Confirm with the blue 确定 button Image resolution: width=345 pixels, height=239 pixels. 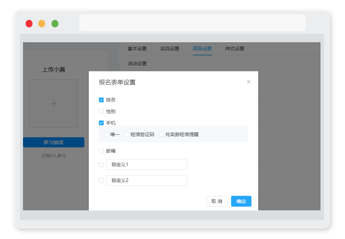pos(241,202)
